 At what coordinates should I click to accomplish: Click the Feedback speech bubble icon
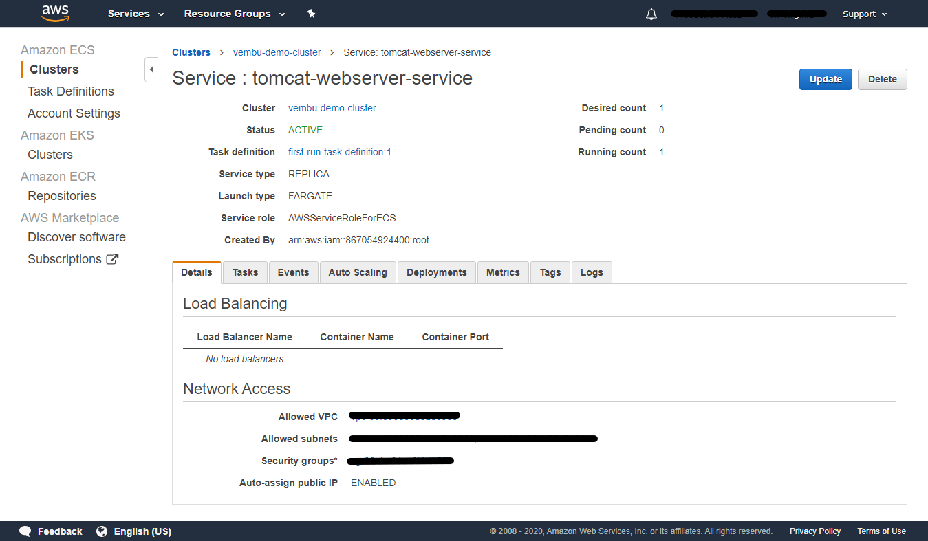[x=25, y=531]
